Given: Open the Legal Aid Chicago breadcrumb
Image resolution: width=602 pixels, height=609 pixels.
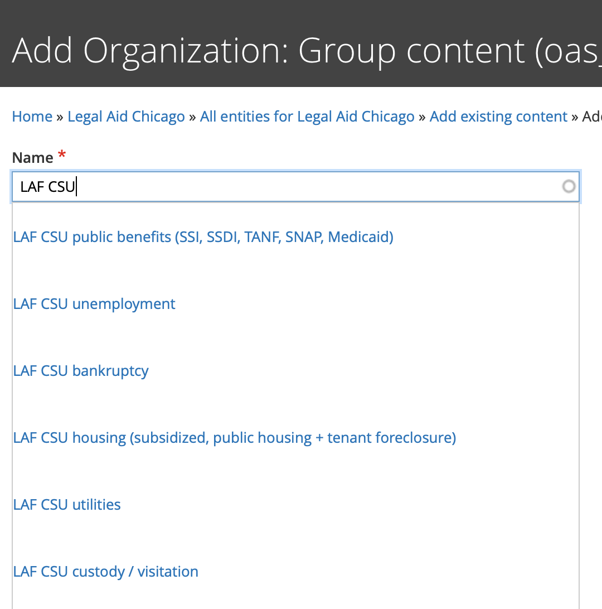Looking at the screenshot, I should pos(126,117).
